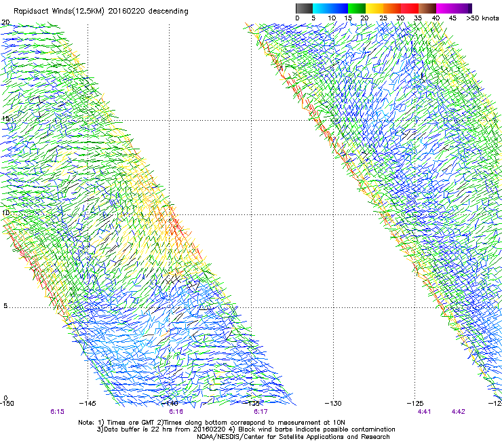Click the latitude label '20'
502x441 pixels.
5,22
